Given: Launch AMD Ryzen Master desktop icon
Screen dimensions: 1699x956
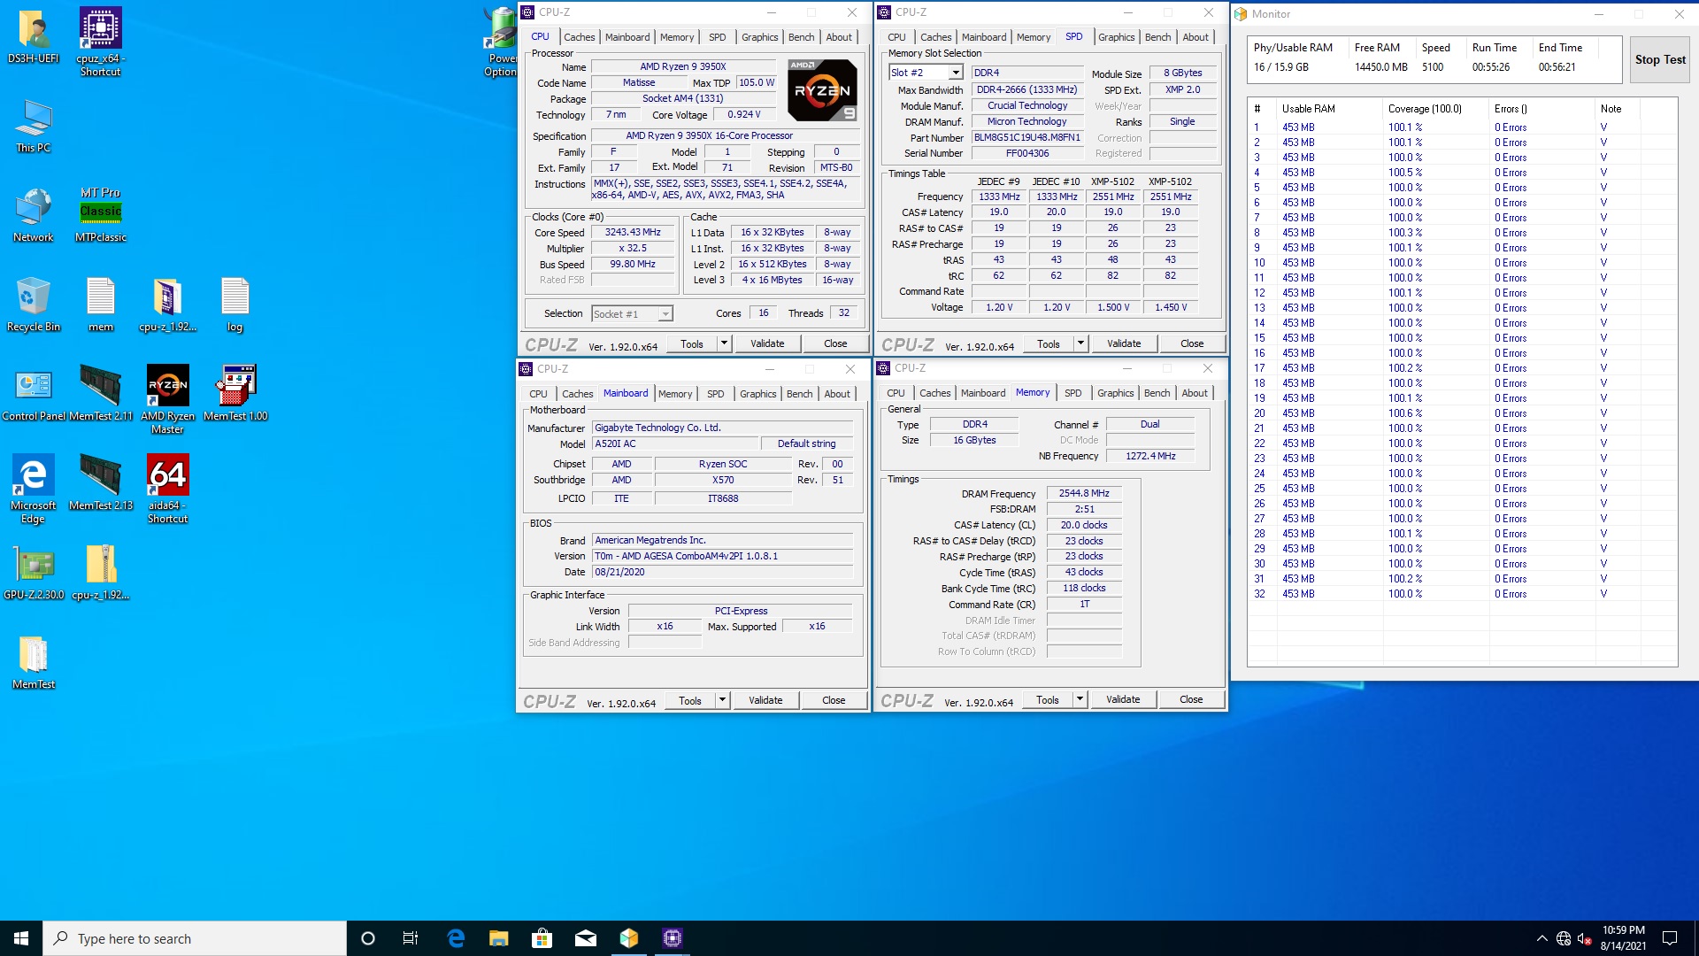Looking at the screenshot, I should pyautogui.click(x=168, y=400).
